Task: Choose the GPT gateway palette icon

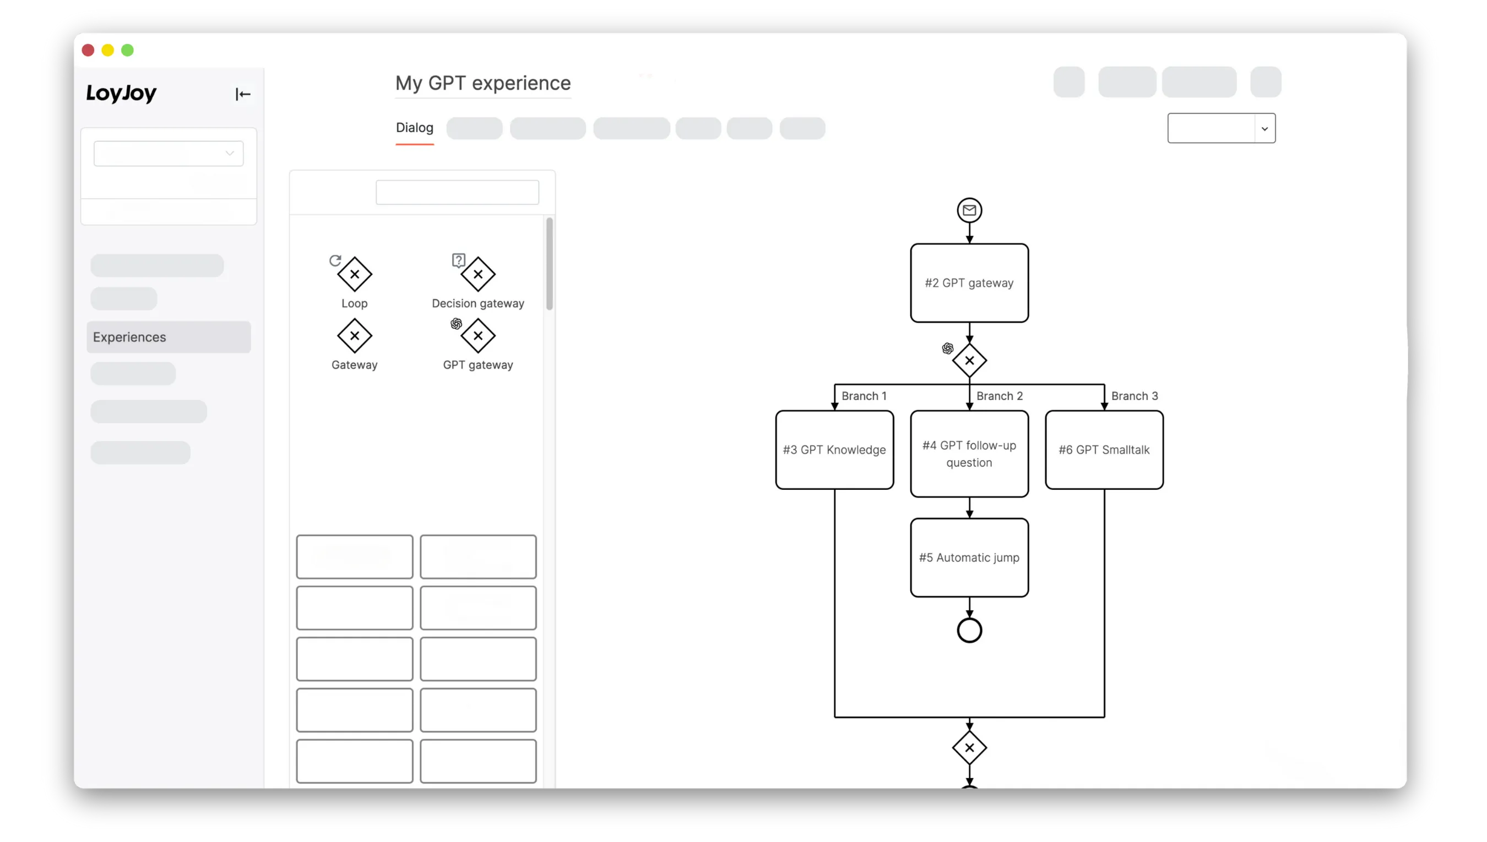Action: 477,335
